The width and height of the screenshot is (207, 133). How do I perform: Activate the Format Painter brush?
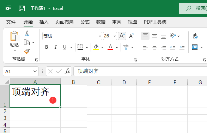tap(27, 51)
